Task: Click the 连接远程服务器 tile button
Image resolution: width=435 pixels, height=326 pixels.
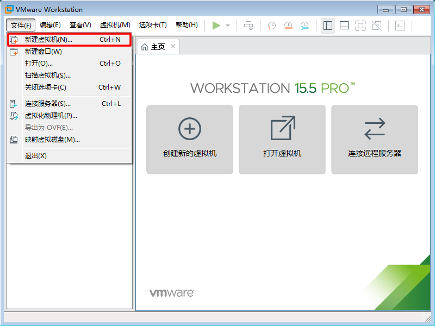Action: 375,140
